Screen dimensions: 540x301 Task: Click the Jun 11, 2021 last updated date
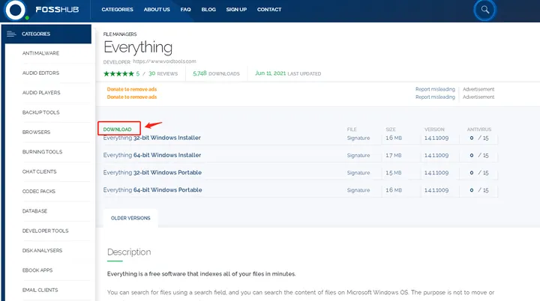coord(288,73)
